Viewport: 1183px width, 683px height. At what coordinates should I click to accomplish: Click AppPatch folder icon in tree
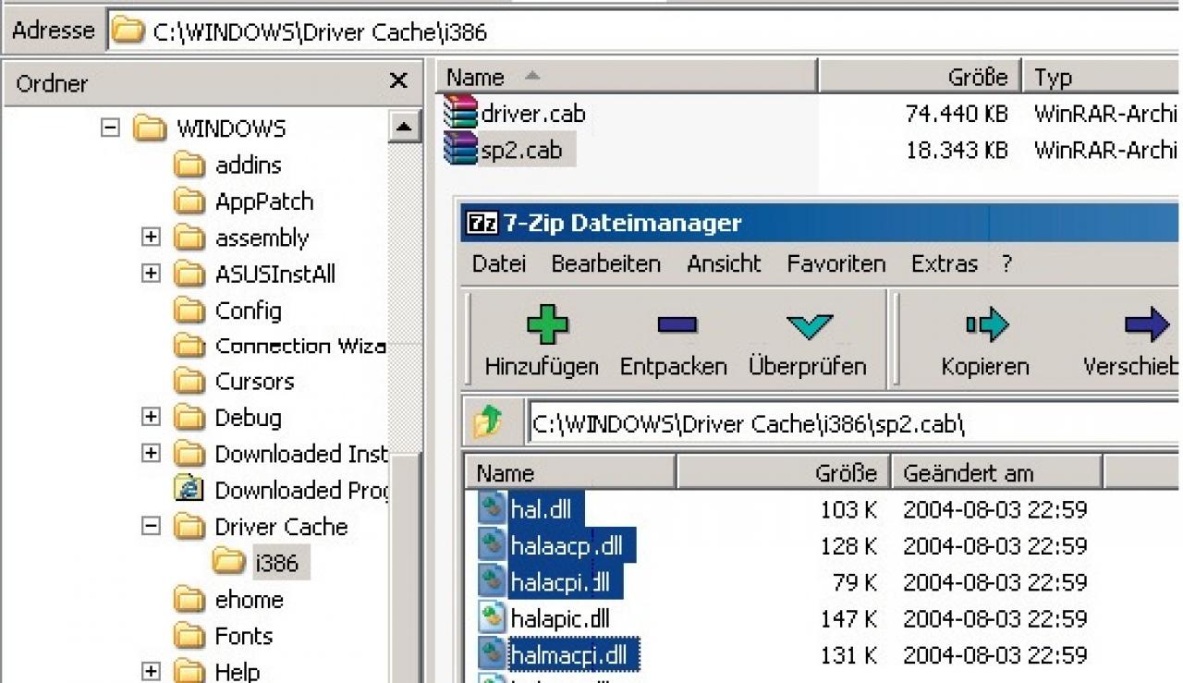click(189, 201)
